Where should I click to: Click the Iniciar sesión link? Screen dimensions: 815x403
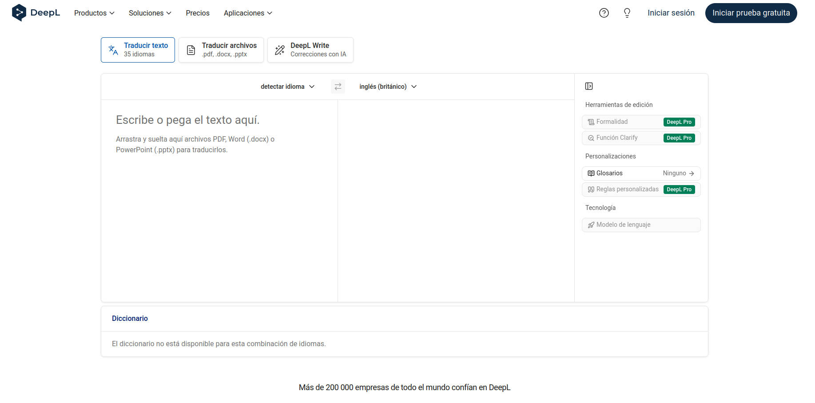tap(671, 13)
